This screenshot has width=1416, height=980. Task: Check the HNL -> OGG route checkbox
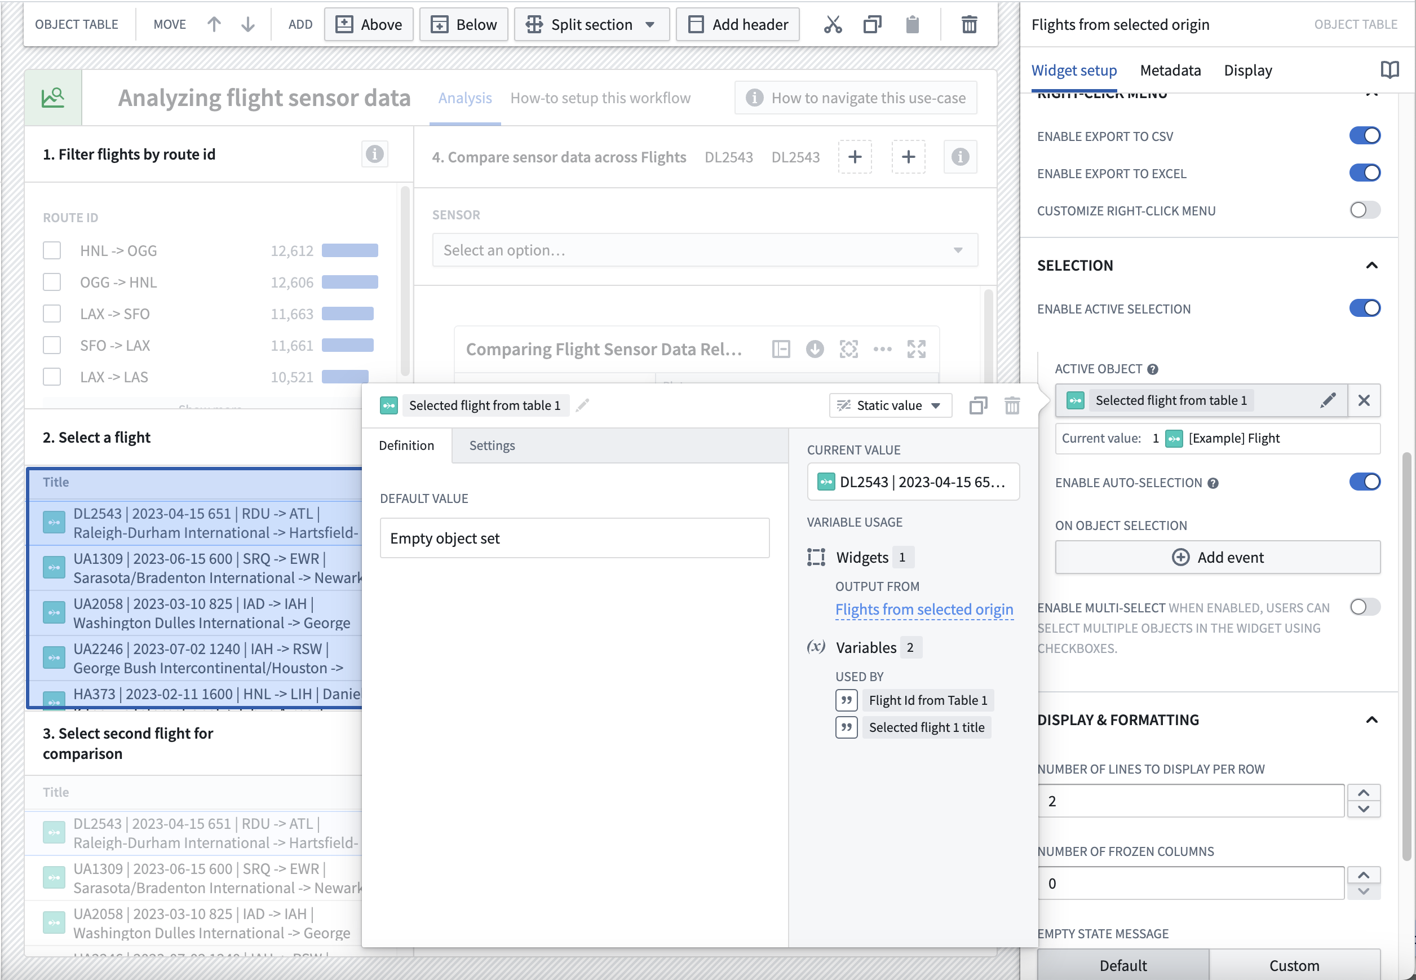(x=51, y=250)
